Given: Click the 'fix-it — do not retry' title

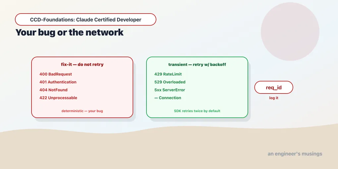Looking at the screenshot, I should coord(82,65).
